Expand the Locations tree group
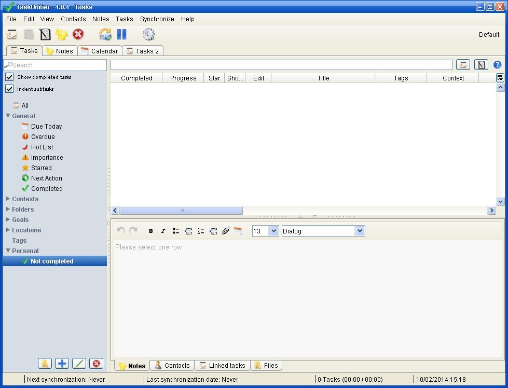The image size is (508, 388). (x=8, y=230)
